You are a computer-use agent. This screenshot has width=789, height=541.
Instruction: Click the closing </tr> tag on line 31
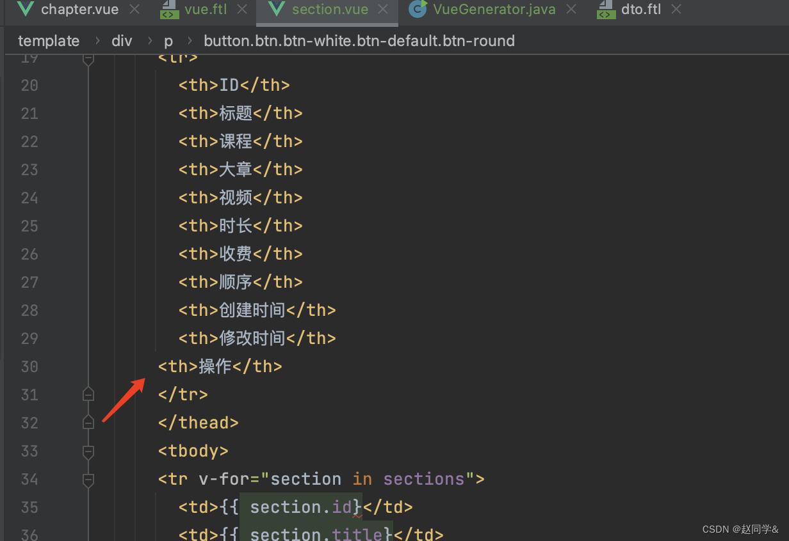pos(183,395)
